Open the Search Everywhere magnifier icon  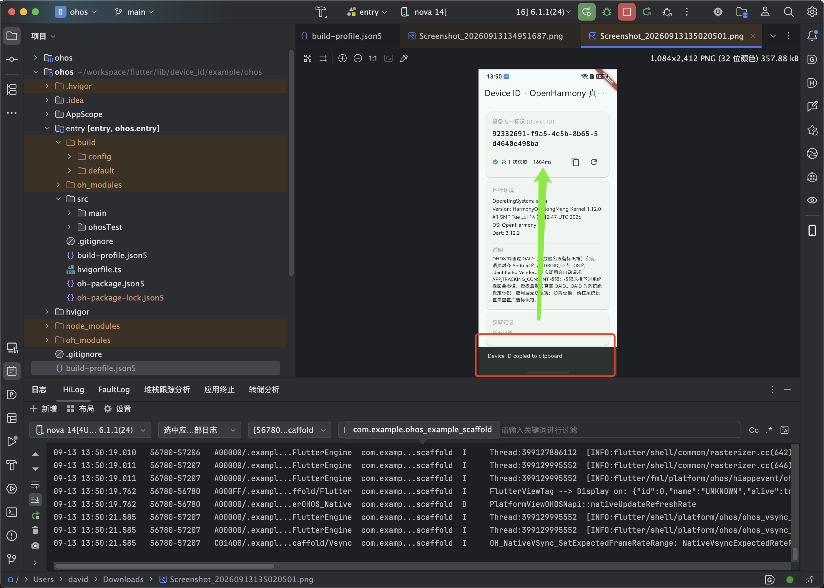(x=788, y=12)
